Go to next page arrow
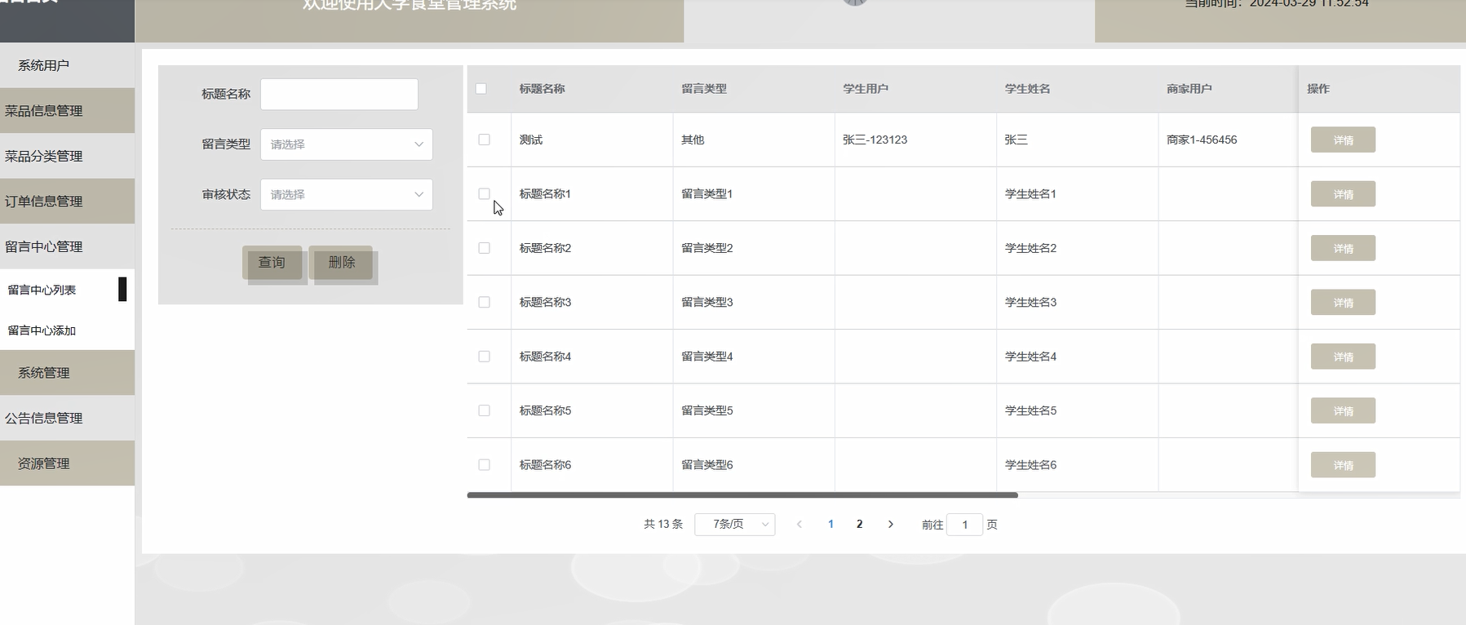 [890, 525]
